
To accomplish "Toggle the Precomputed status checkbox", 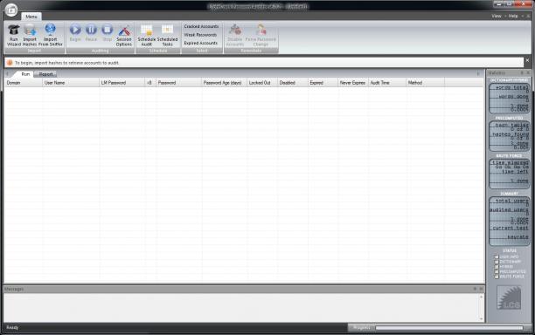I will 497,271.
